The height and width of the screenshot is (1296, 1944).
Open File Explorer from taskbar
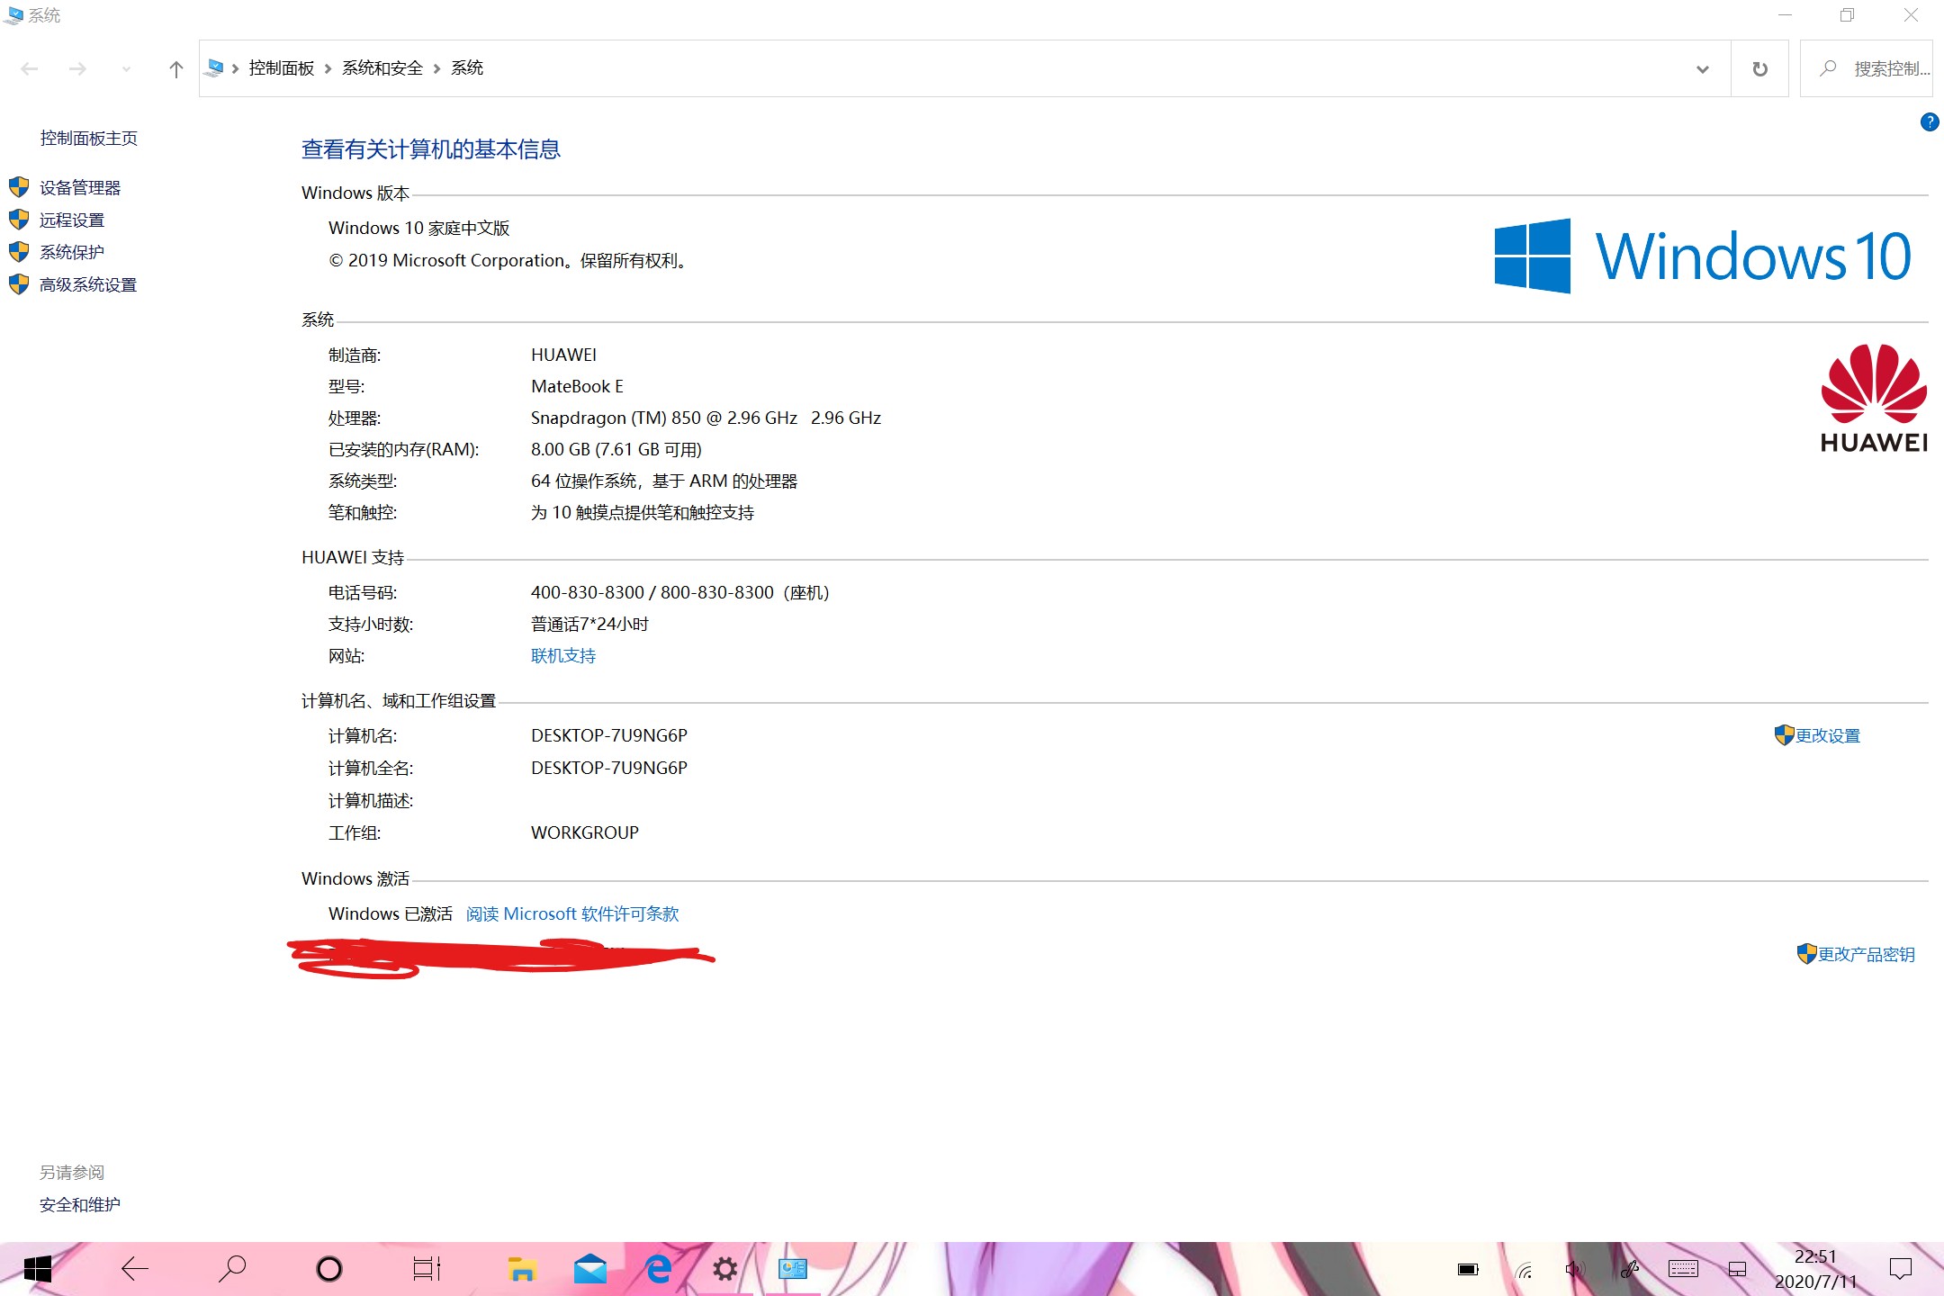pos(522,1270)
